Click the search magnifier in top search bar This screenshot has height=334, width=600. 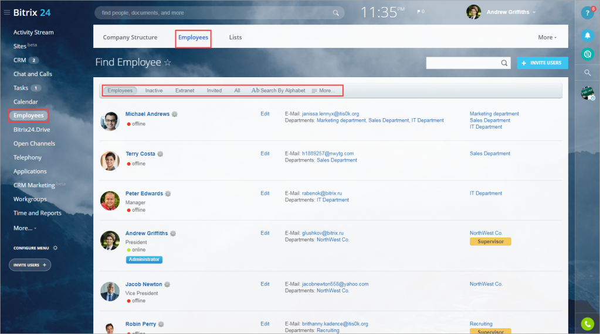[335, 13]
